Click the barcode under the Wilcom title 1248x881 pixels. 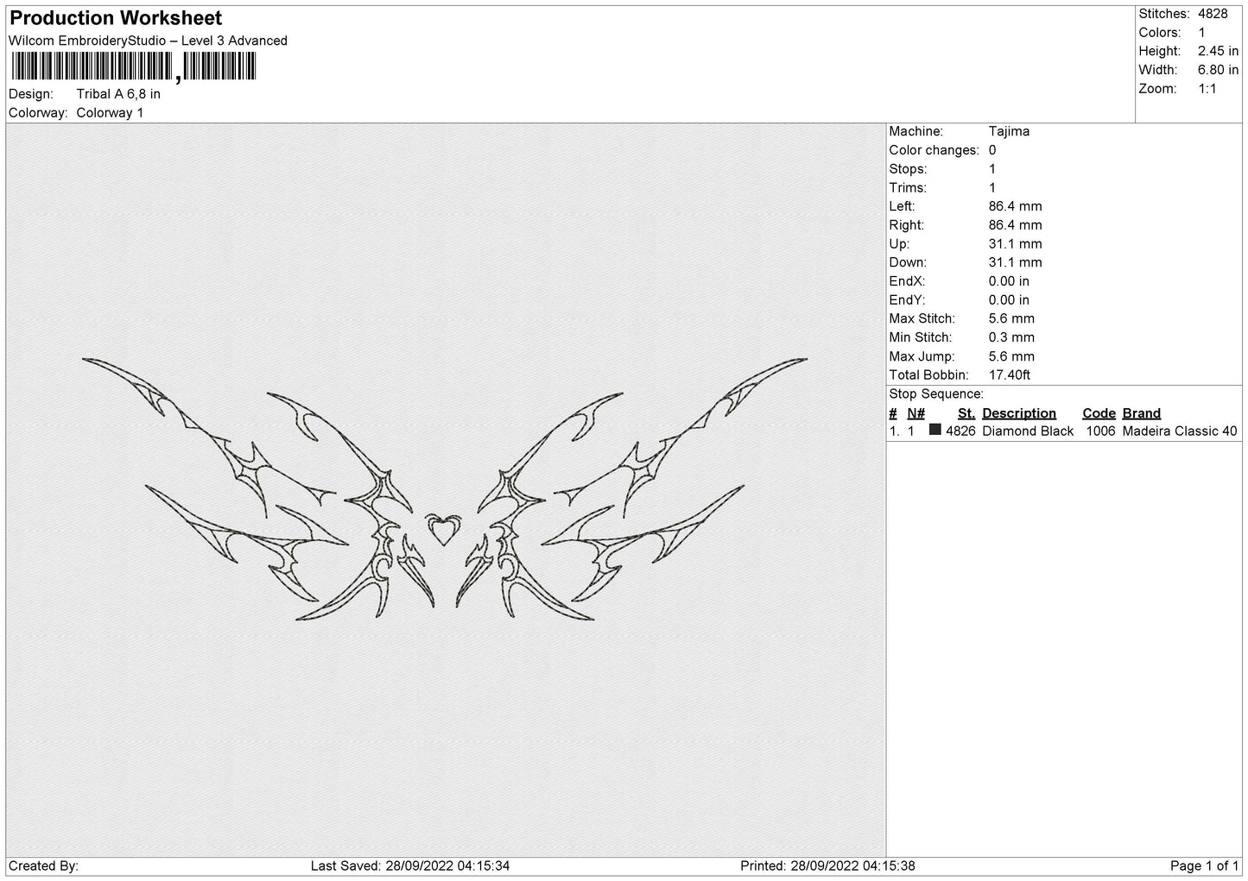click(x=134, y=67)
